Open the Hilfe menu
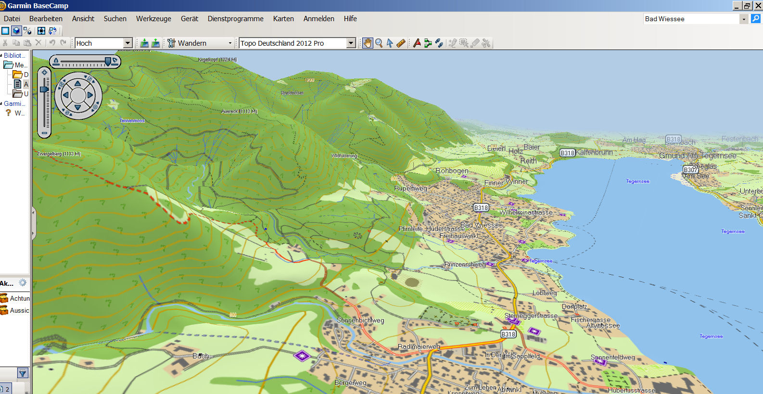The width and height of the screenshot is (763, 394). point(350,19)
